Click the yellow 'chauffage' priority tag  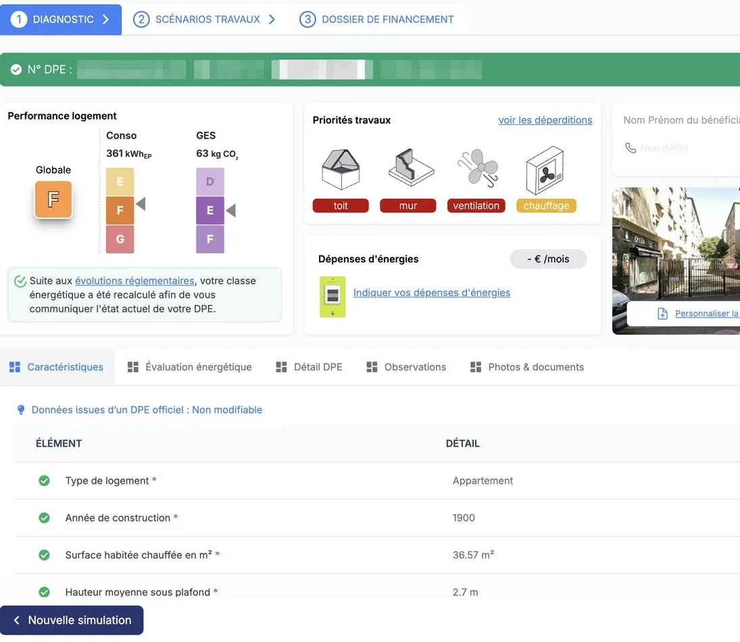tap(546, 206)
